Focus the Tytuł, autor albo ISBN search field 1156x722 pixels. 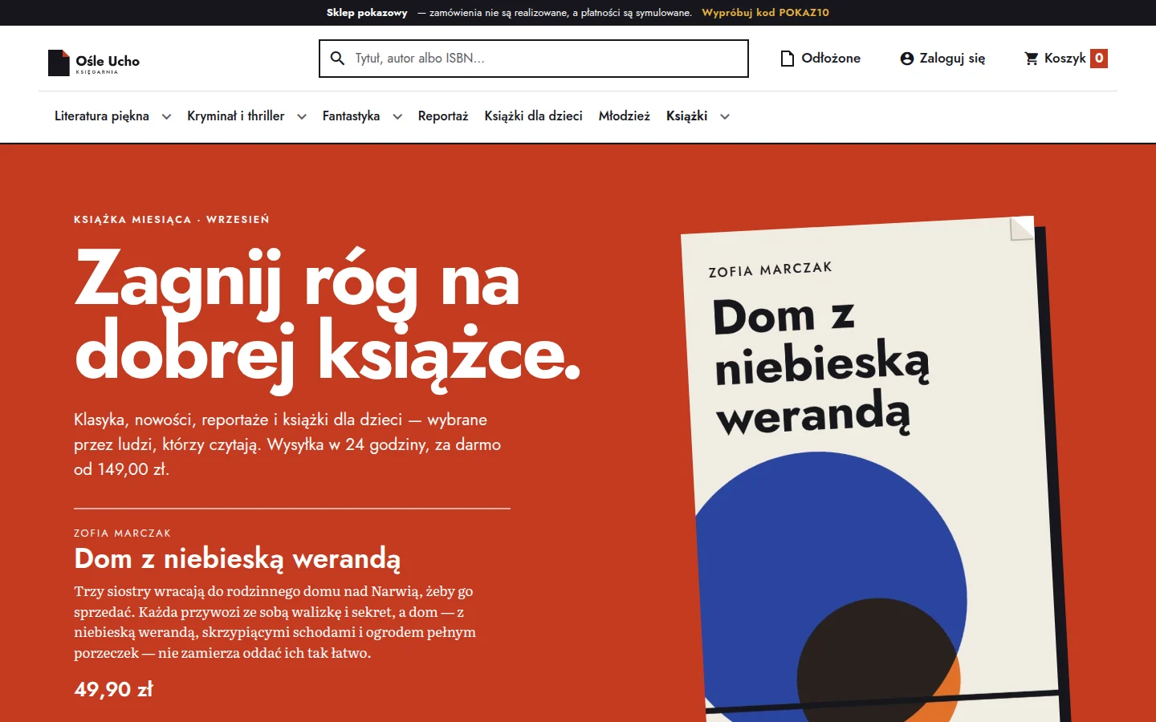[534, 59]
